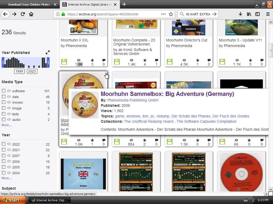This screenshot has width=273, height=204.
Task: Toggle the eye icon next to 2021
Action: [9, 150]
